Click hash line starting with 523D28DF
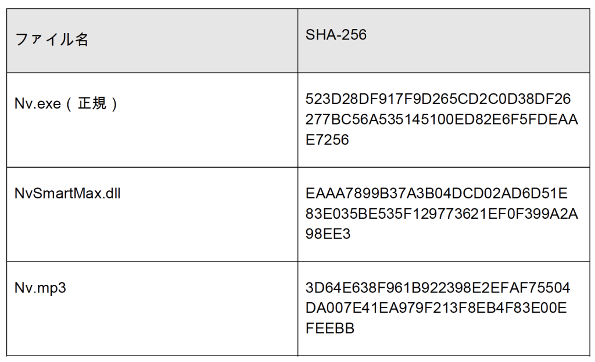The image size is (595, 362). (x=438, y=99)
